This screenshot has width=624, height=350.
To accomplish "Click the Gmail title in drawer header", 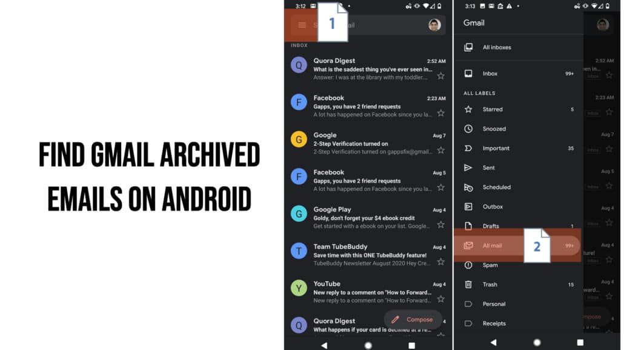I will pyautogui.click(x=474, y=23).
